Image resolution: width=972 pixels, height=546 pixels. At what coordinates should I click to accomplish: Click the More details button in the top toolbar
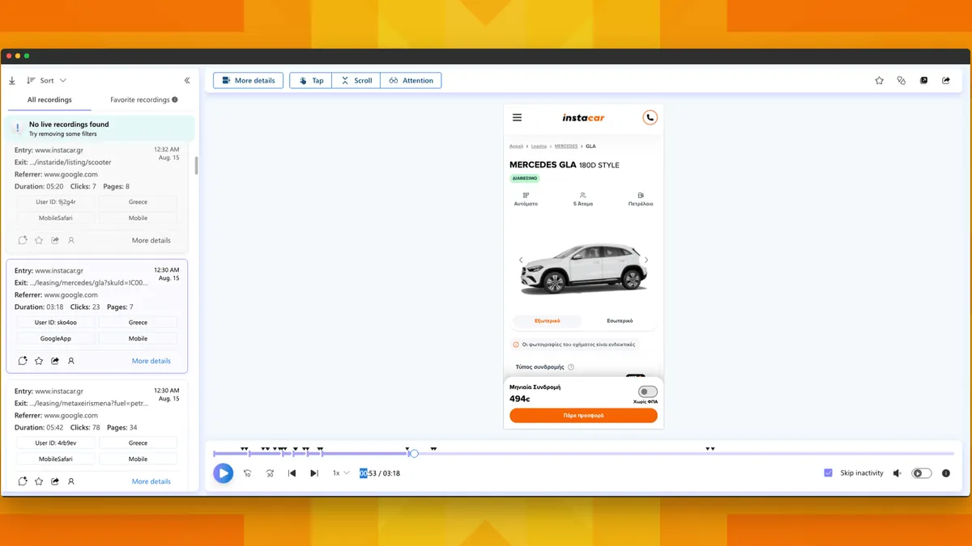(x=248, y=80)
